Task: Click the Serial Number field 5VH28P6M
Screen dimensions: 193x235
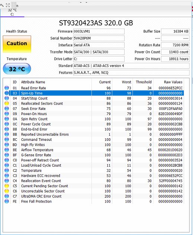Action: point(99,38)
